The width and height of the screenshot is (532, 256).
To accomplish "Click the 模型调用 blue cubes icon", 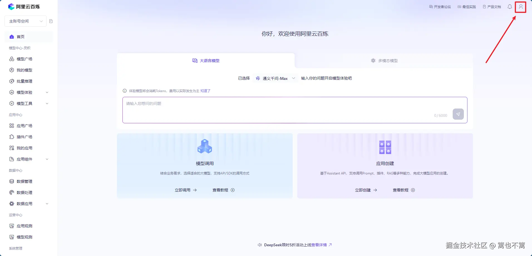I will 205,146.
